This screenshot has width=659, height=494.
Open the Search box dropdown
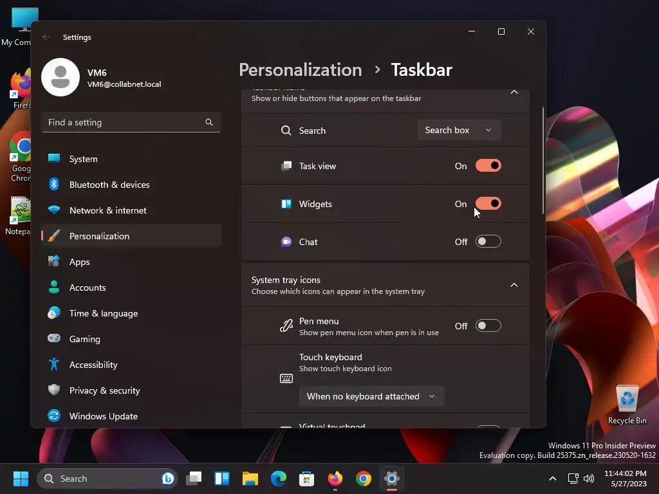459,130
